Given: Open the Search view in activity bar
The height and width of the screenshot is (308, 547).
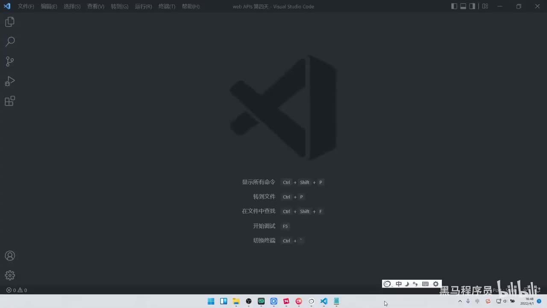Looking at the screenshot, I should [x=10, y=41].
